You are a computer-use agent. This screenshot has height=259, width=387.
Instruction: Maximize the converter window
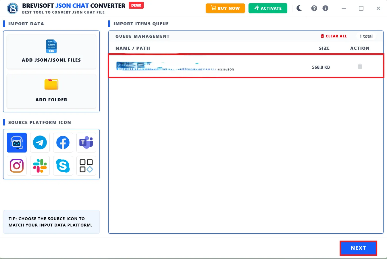coord(361,8)
